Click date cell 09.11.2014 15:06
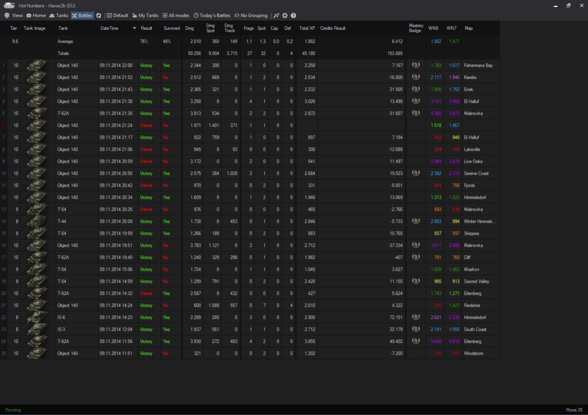The height and width of the screenshot is (415, 588). [x=116, y=269]
